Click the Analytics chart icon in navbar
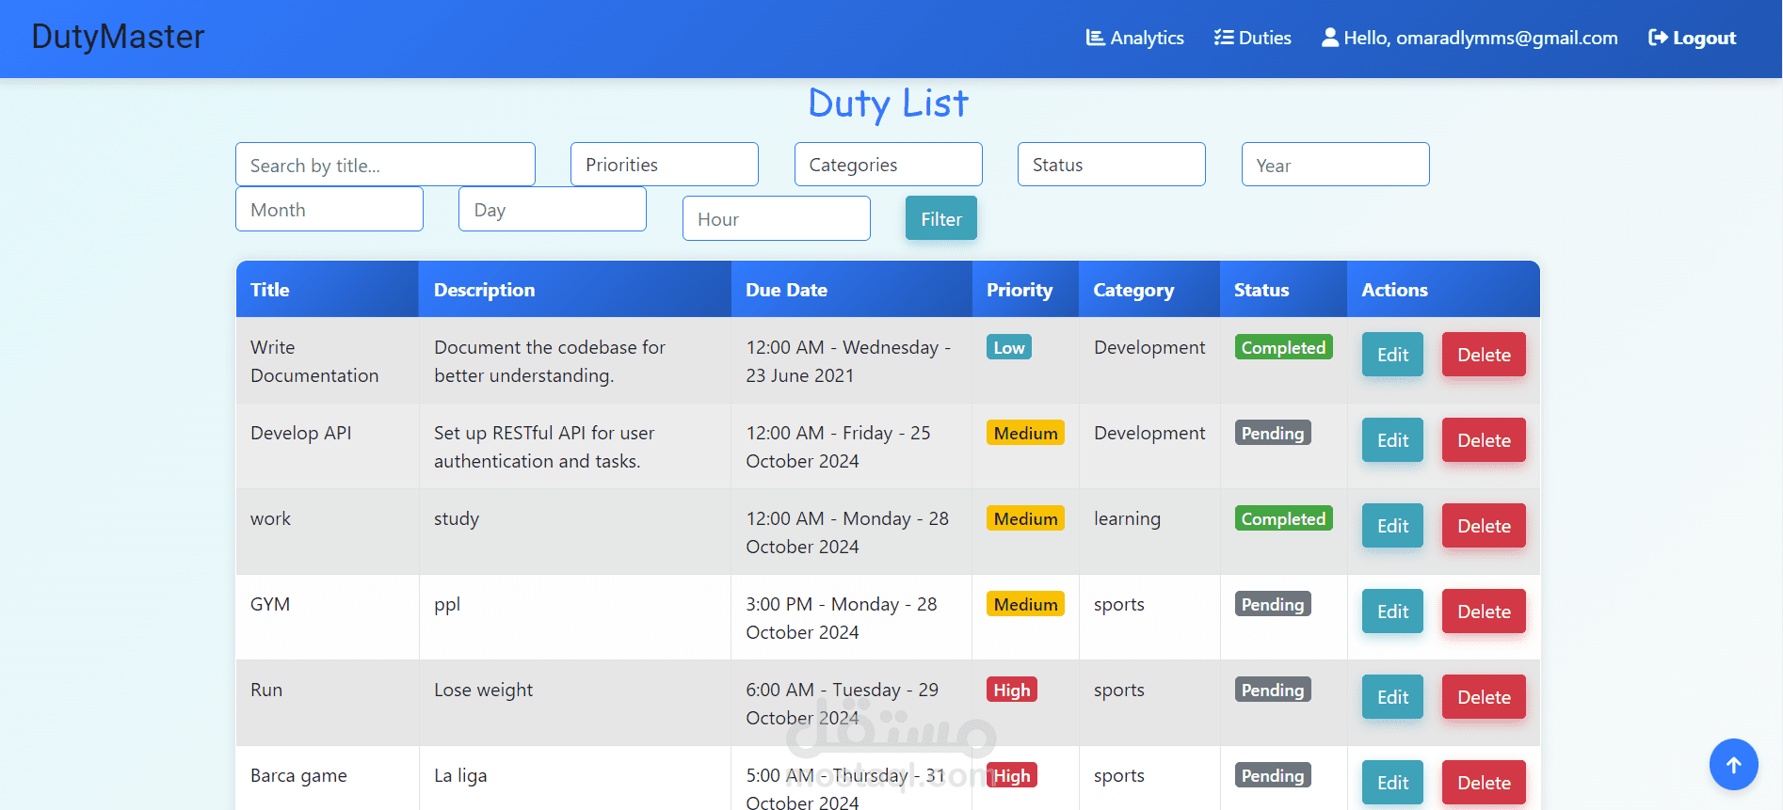Screen dimensions: 1783x810 (1095, 38)
